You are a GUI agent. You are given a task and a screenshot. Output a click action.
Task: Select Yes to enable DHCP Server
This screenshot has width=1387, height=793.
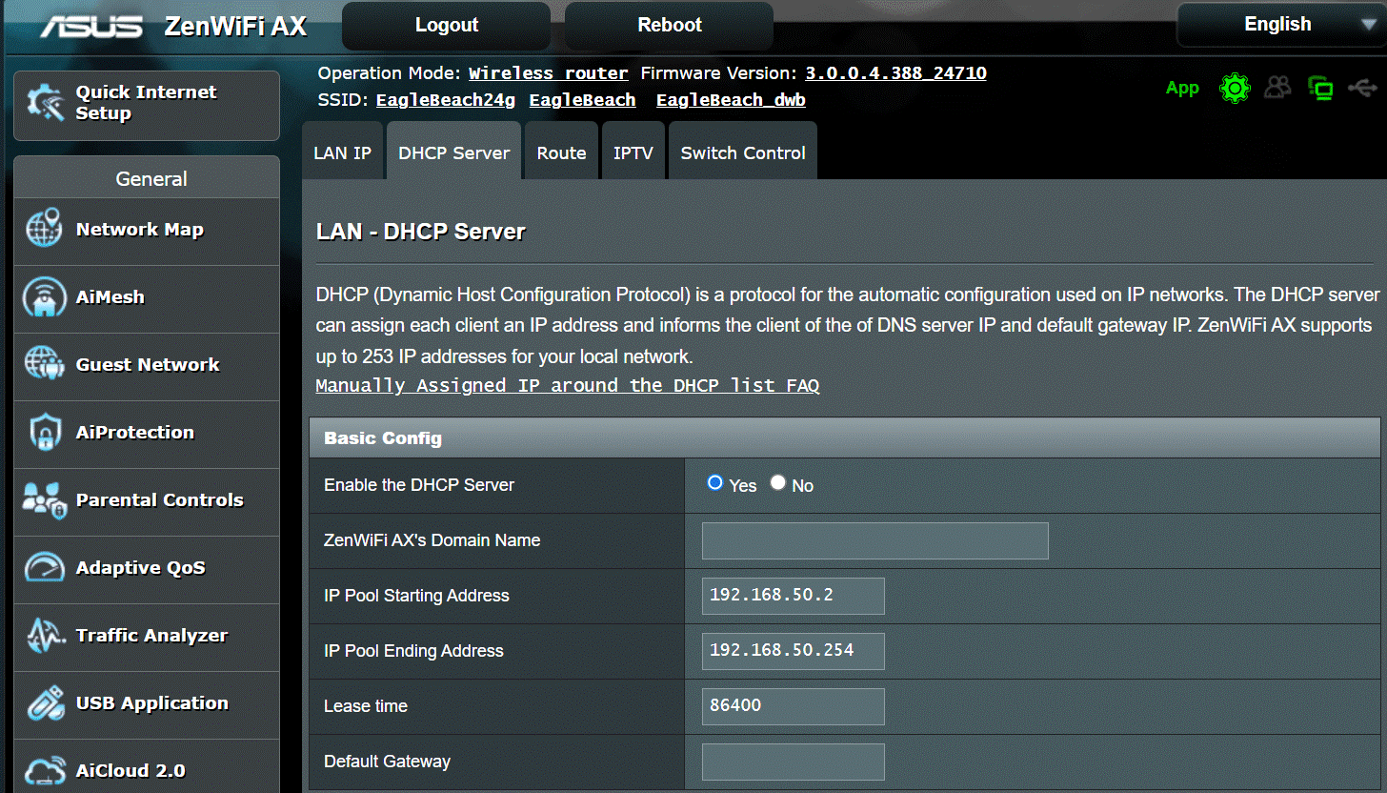715,483
